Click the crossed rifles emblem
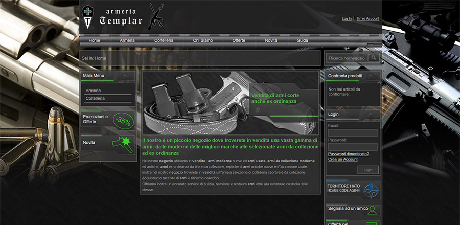The width and height of the screenshot is (460, 225). [155, 16]
